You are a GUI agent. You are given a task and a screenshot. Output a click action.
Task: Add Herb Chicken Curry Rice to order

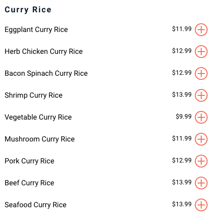(201, 52)
